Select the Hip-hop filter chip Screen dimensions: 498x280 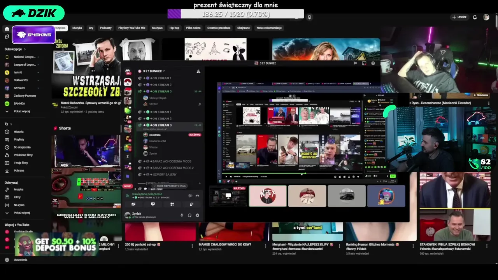[x=174, y=28]
